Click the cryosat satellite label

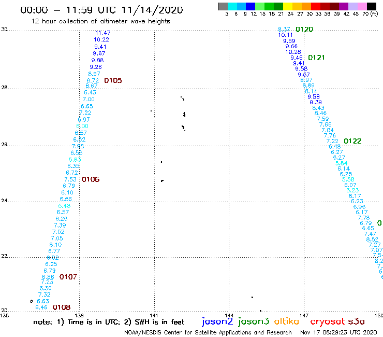(327, 321)
